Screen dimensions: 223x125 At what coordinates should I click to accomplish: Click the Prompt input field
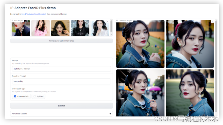[61, 69]
